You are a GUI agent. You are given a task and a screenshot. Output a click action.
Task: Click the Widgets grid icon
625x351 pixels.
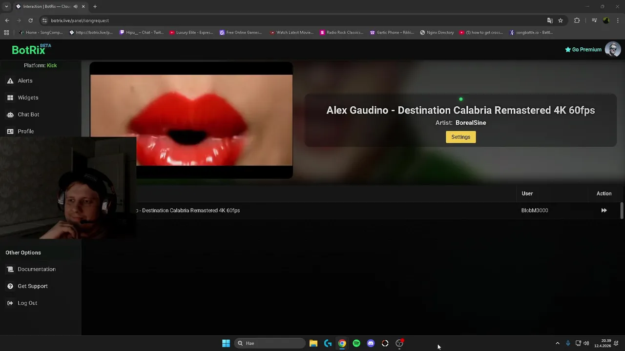click(10, 97)
